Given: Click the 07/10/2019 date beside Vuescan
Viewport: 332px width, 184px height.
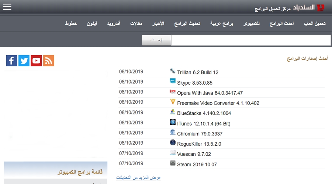Looking at the screenshot, I should pyautogui.click(x=131, y=153).
